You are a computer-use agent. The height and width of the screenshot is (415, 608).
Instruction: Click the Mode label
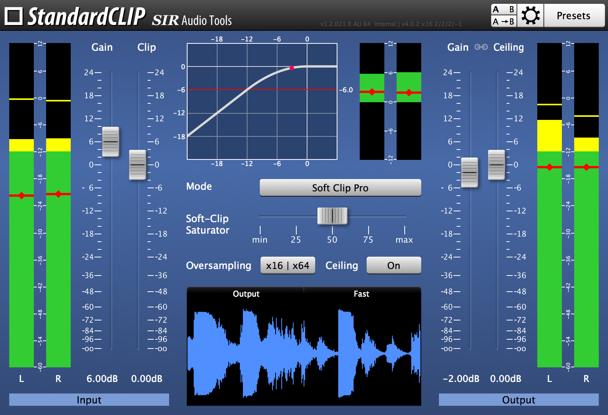pos(199,186)
